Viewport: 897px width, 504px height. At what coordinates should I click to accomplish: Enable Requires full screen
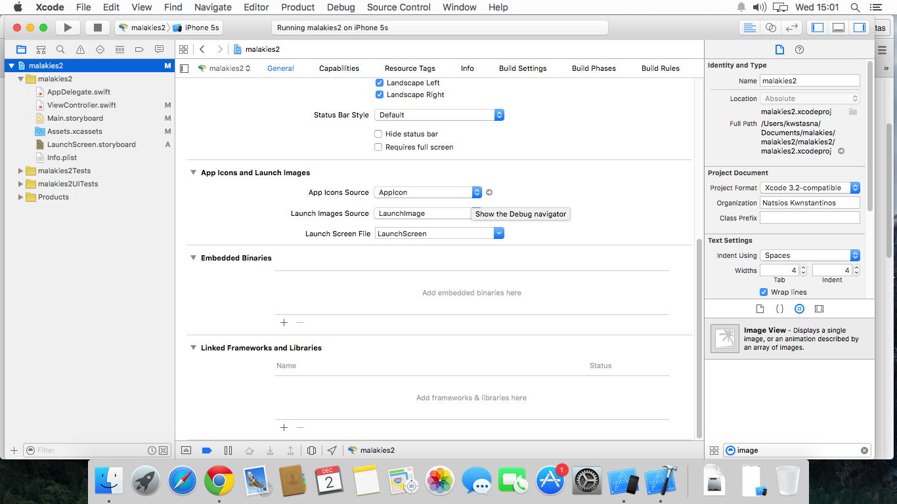[378, 147]
